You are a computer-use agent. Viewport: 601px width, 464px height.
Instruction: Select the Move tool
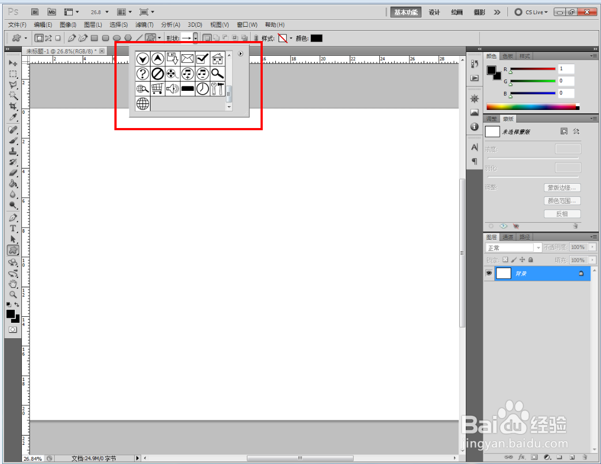click(x=13, y=63)
